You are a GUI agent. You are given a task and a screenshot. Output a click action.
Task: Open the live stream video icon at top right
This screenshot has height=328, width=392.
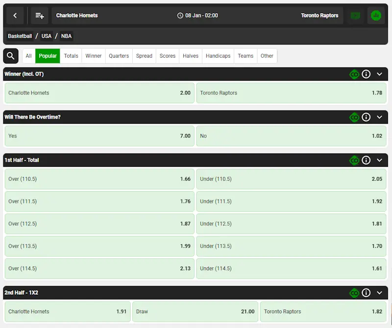[x=355, y=15]
